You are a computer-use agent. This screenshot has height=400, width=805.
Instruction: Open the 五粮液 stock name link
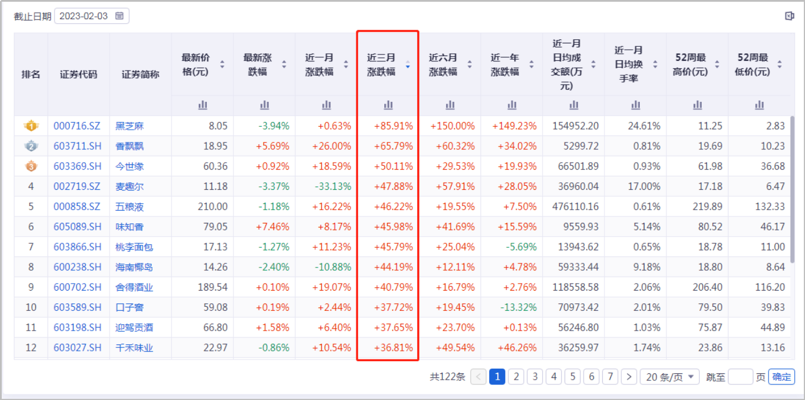pos(130,207)
